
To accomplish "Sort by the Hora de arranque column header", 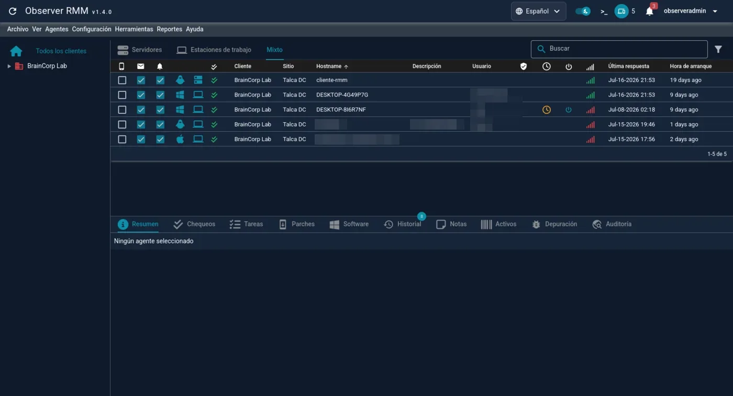I will coord(691,66).
